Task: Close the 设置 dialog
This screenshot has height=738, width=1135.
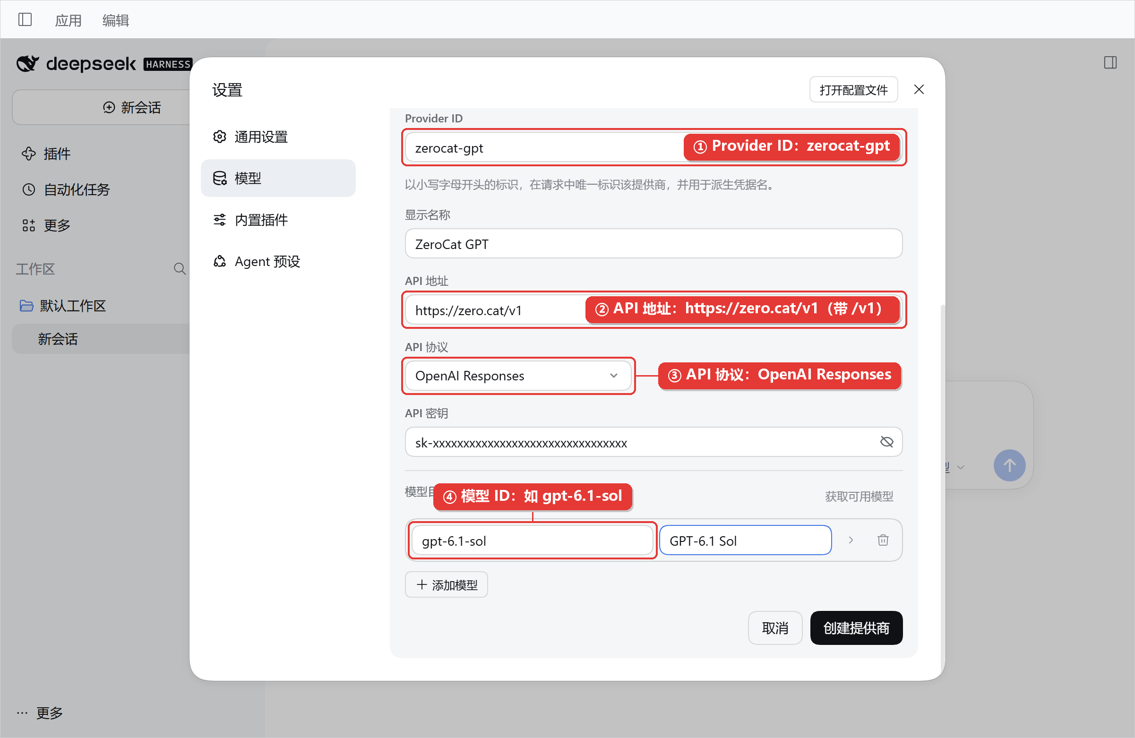Action: point(919,90)
